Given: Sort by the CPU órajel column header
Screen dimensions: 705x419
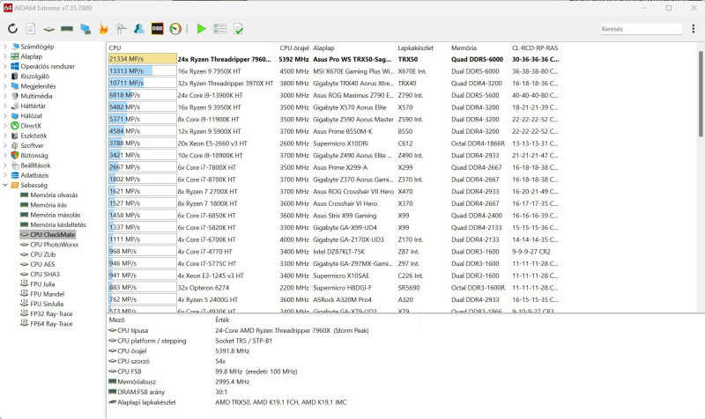Looking at the screenshot, I should (x=293, y=48).
